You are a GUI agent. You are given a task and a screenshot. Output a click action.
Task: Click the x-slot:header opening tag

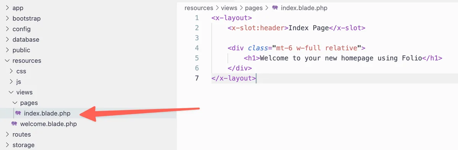tap(258, 28)
